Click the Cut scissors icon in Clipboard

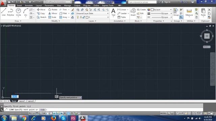click(x=209, y=10)
